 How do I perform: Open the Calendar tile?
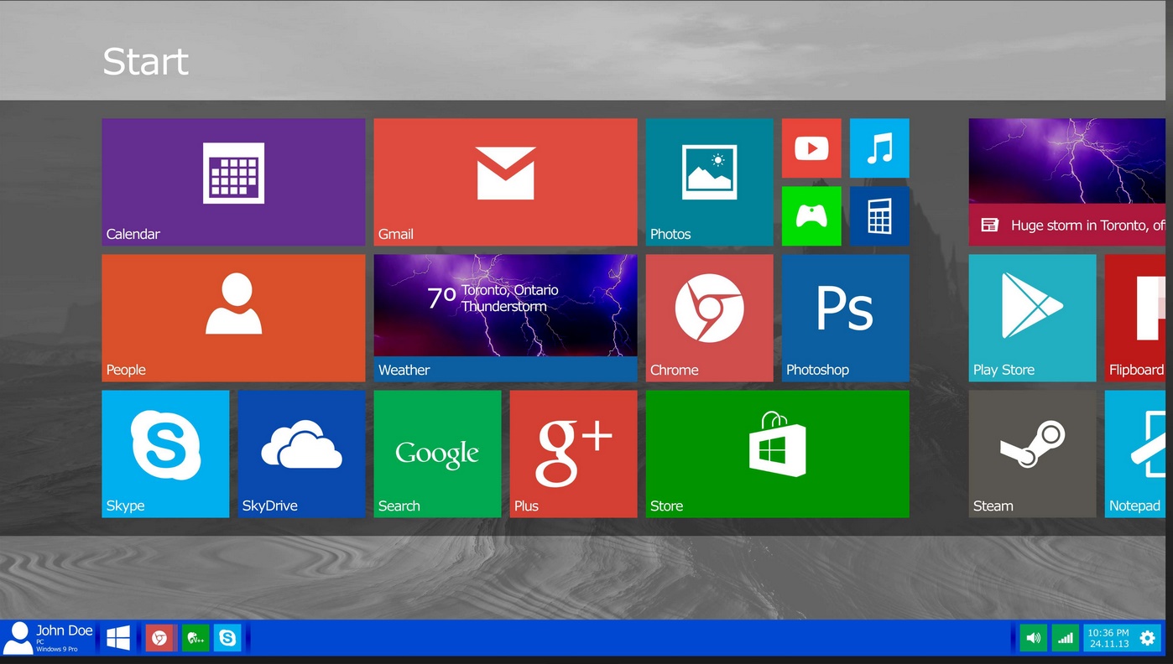(x=233, y=181)
